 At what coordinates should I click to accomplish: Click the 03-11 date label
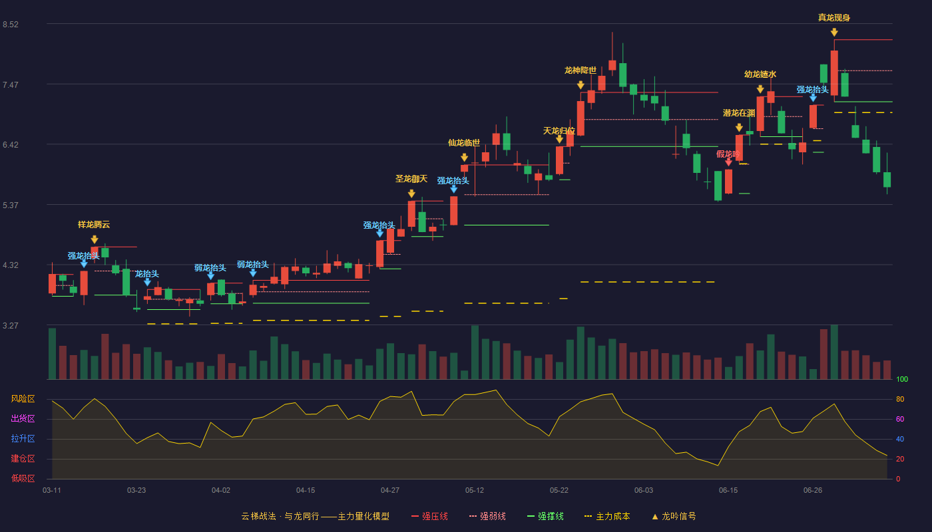click(52, 490)
